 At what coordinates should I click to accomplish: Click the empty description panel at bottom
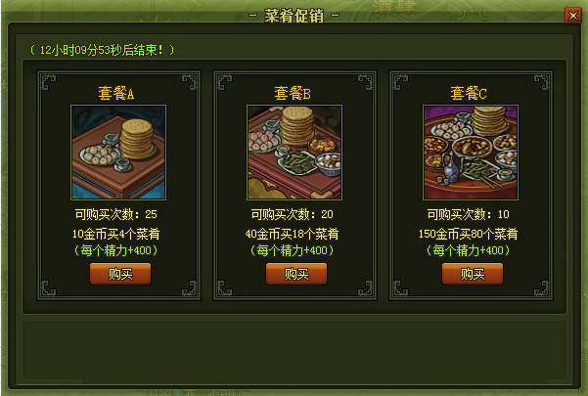[294, 349]
